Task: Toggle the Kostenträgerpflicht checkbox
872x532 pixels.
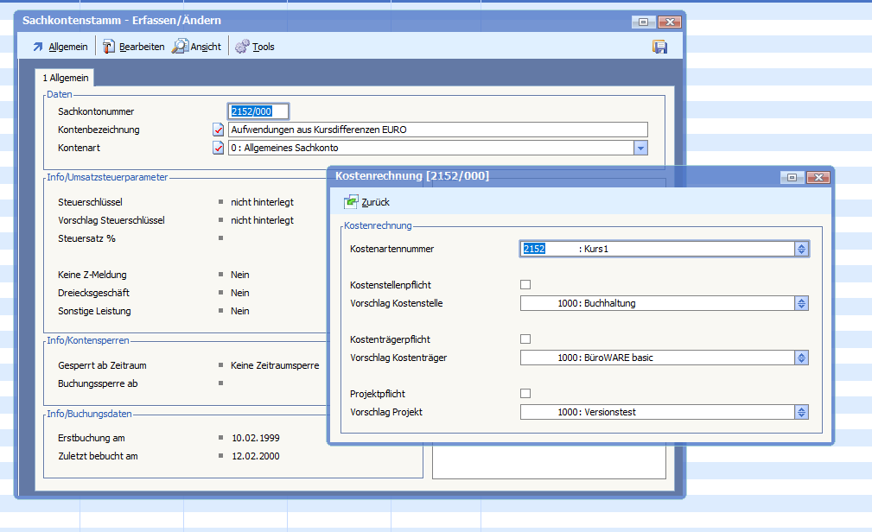Action: tap(525, 339)
